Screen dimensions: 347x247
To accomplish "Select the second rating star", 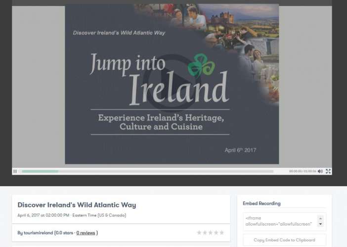I will 205,233.
